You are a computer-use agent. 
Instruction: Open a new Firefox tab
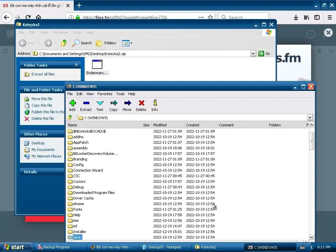coord(79,5)
